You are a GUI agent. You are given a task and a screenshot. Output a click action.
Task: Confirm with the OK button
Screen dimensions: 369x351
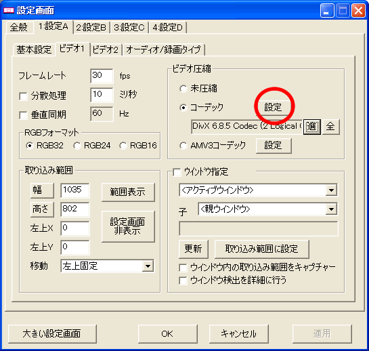click(167, 334)
